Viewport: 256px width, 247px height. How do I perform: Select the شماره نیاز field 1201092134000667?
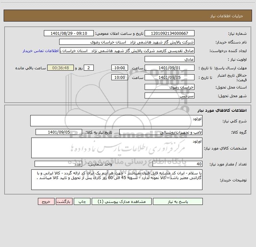point(170,33)
